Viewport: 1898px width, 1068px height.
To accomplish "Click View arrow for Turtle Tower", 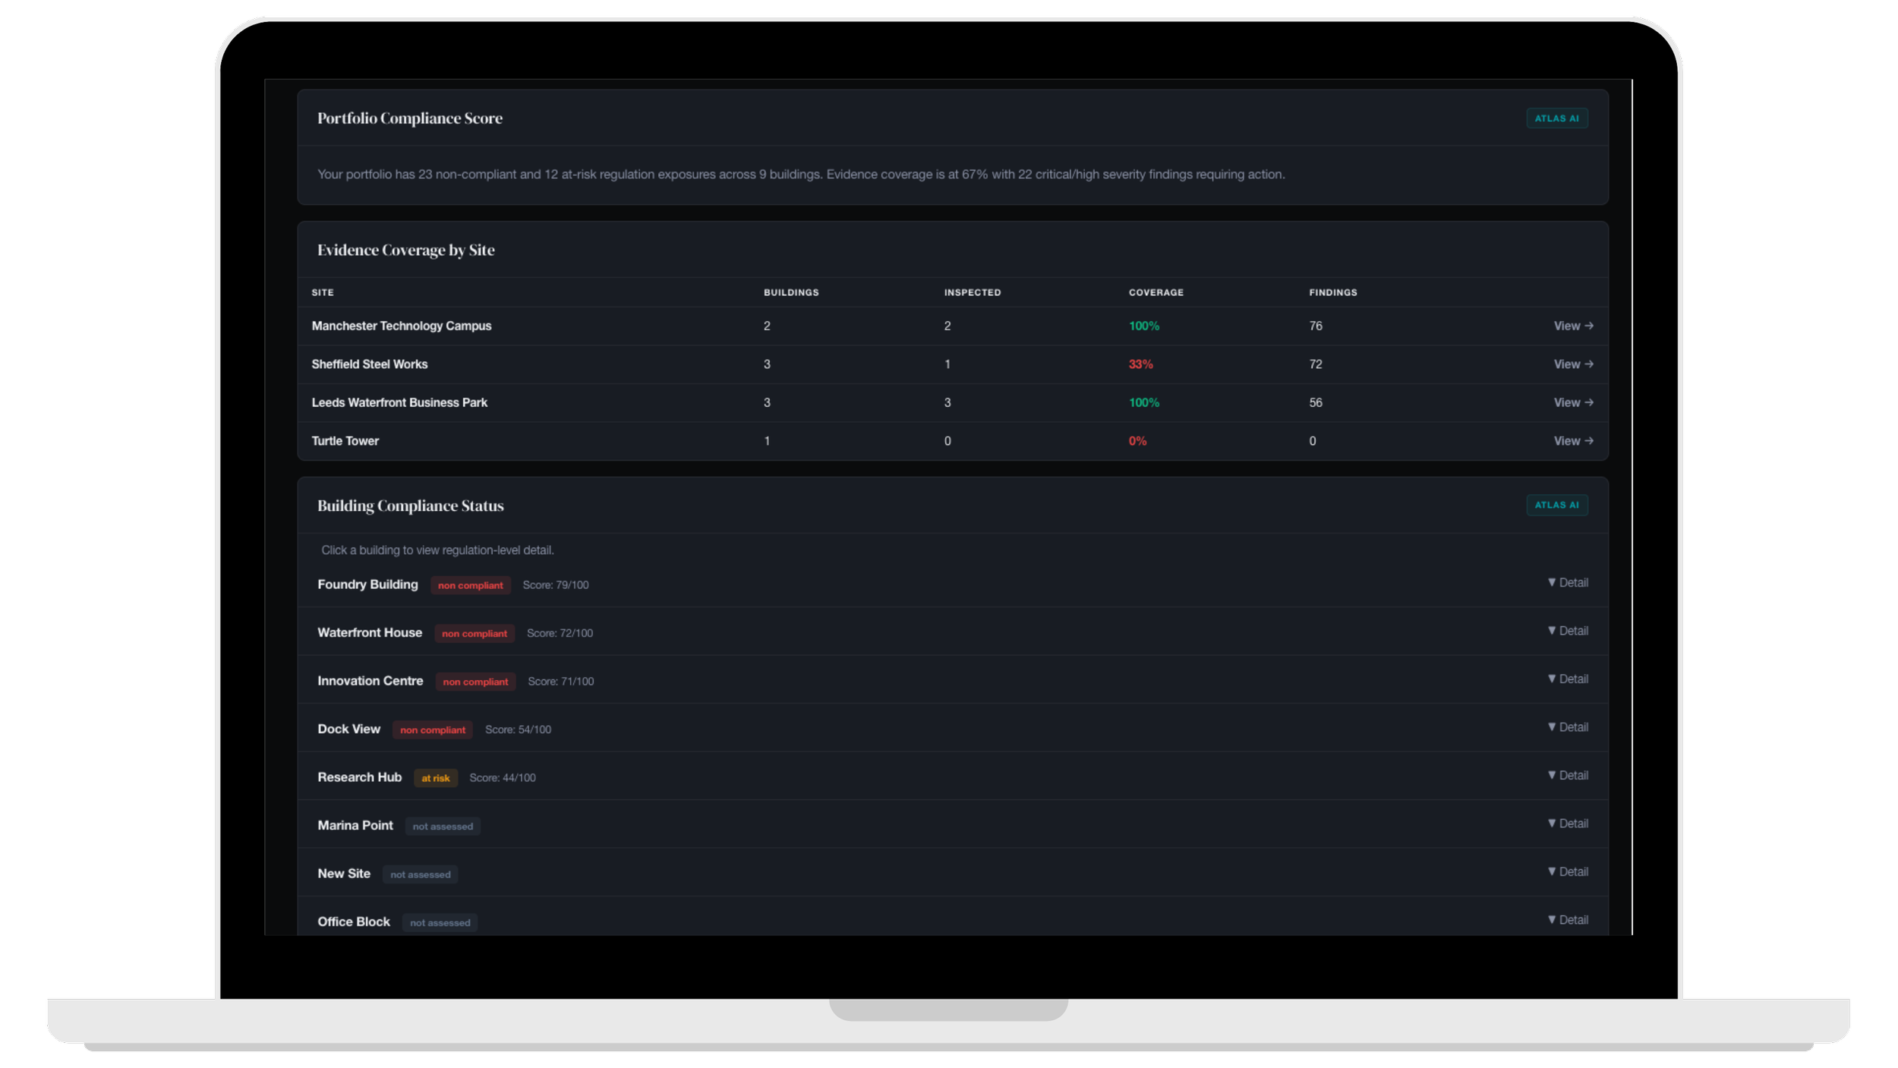I will 1572,441.
